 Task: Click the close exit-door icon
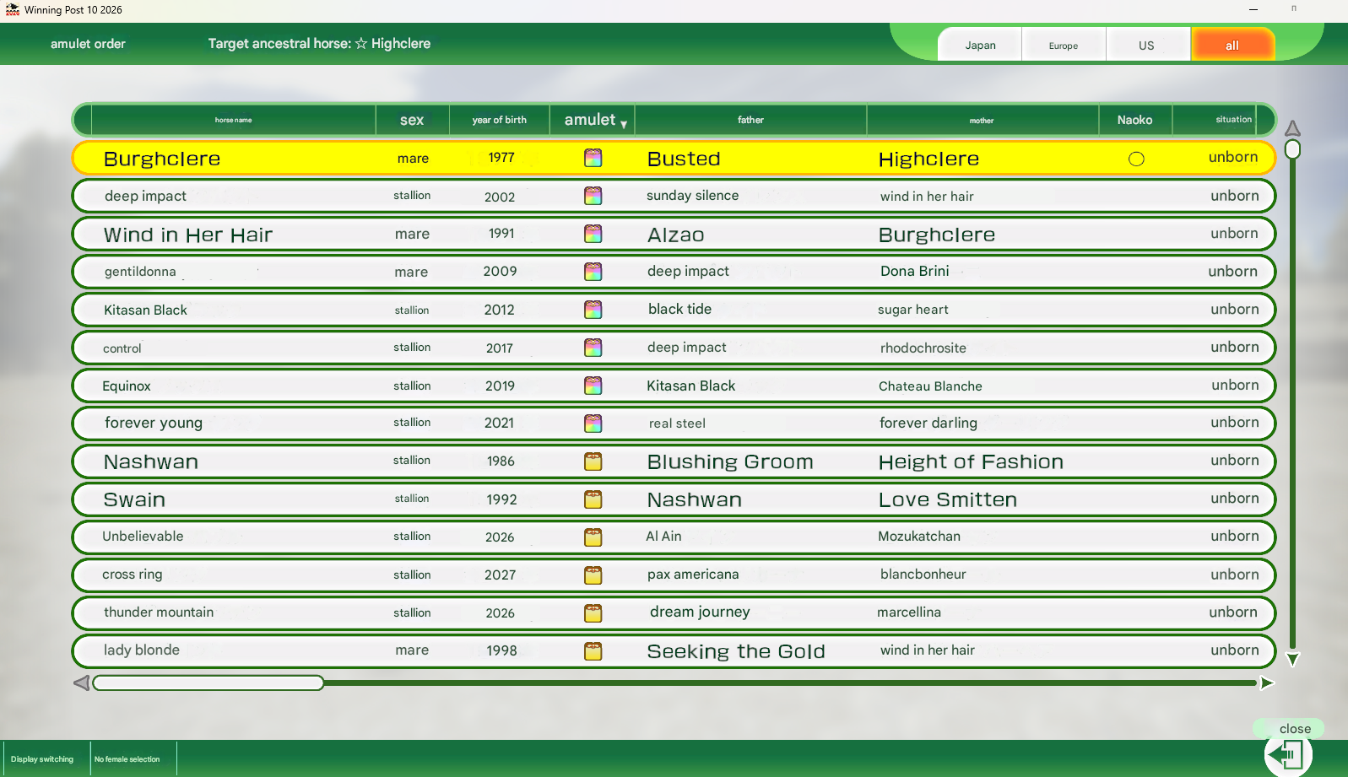point(1289,753)
